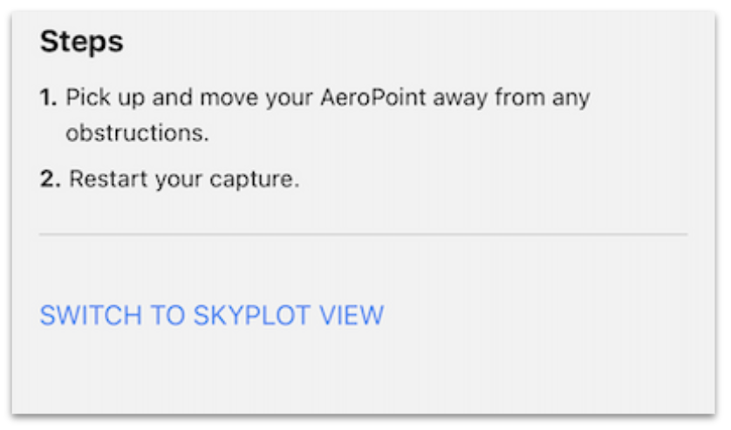
Task: Click the empty gray area beneath the link
Action: 363,375
